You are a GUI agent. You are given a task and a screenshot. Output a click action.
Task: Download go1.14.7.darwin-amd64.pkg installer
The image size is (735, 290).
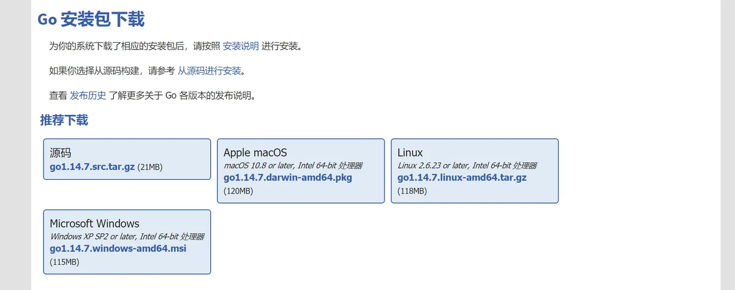288,178
